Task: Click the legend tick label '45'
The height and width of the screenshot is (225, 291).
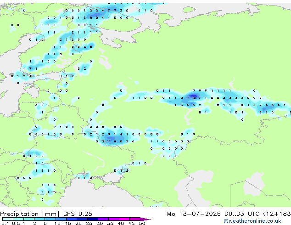Action: 131,223
